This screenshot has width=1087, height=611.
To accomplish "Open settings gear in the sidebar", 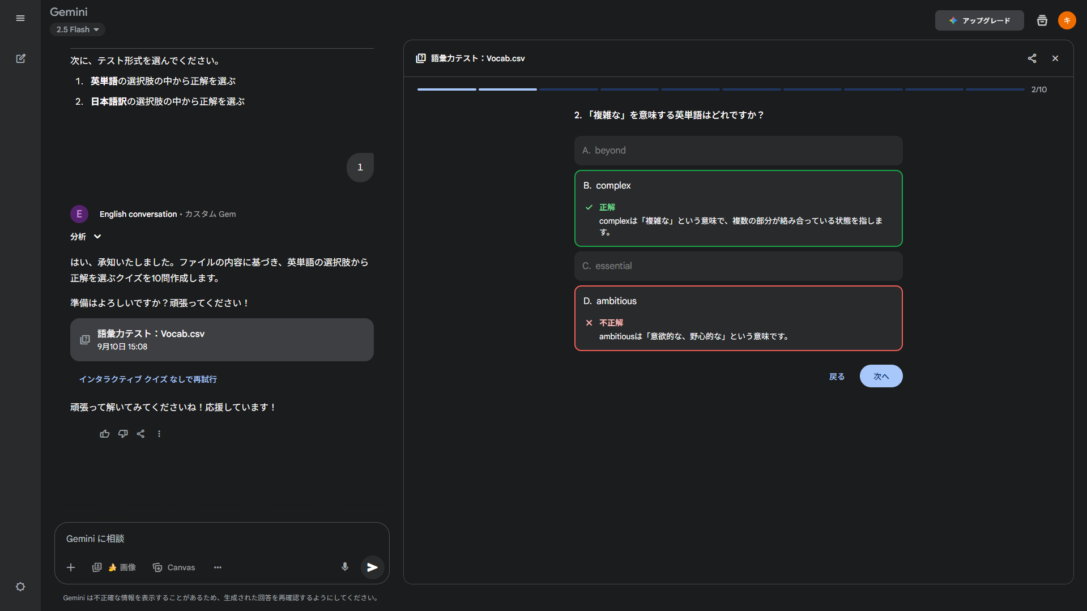I will pos(20,587).
